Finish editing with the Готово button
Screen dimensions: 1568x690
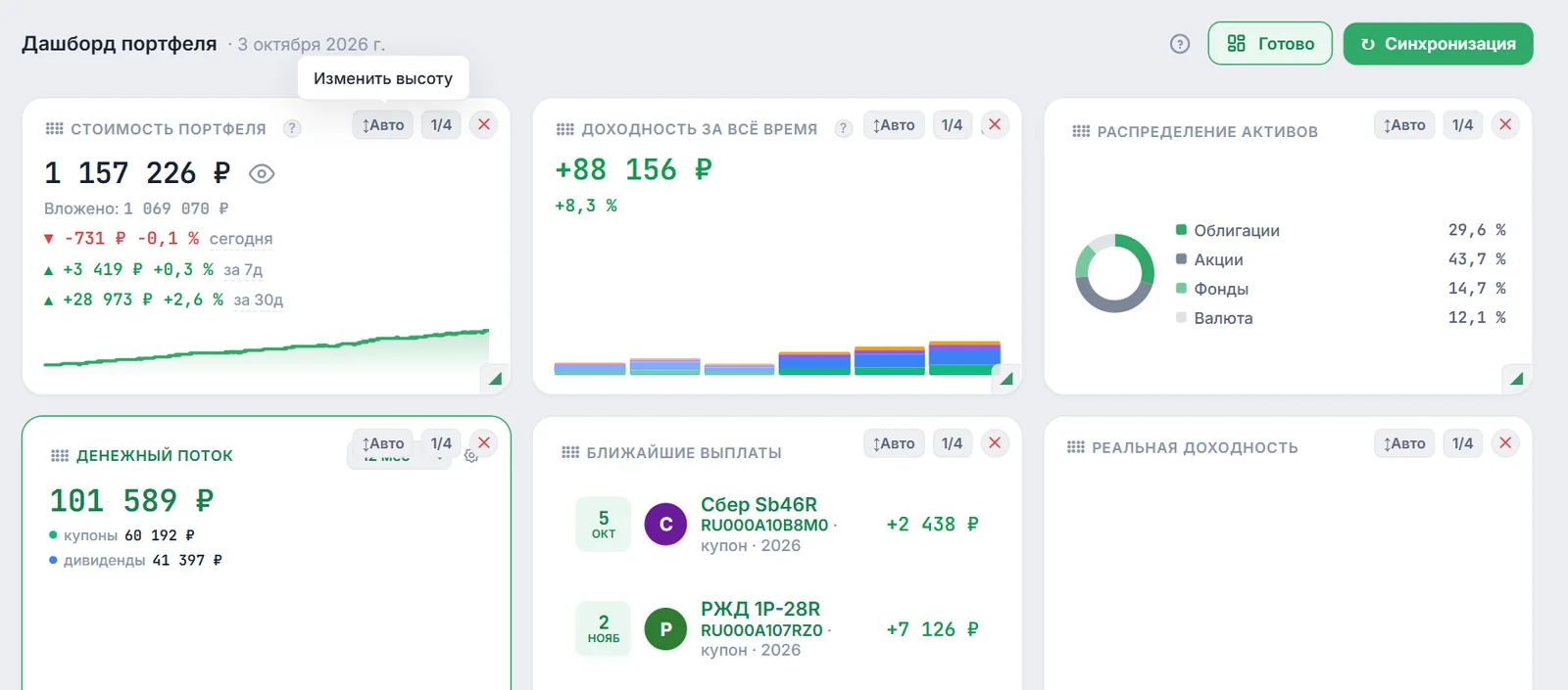(x=1270, y=43)
